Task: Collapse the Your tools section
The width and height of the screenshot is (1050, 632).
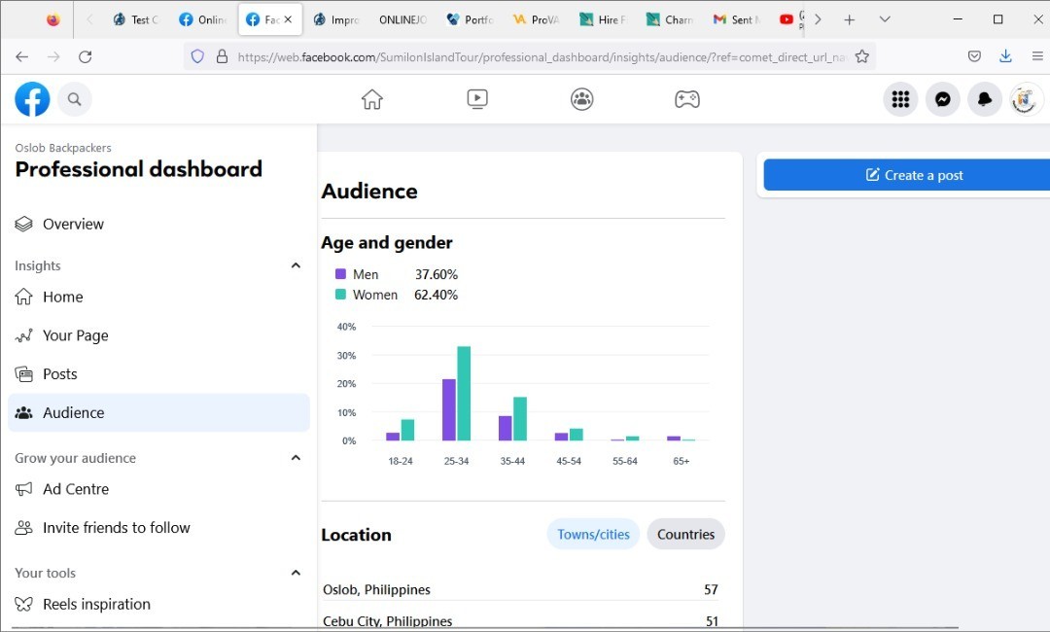Action: (x=296, y=573)
